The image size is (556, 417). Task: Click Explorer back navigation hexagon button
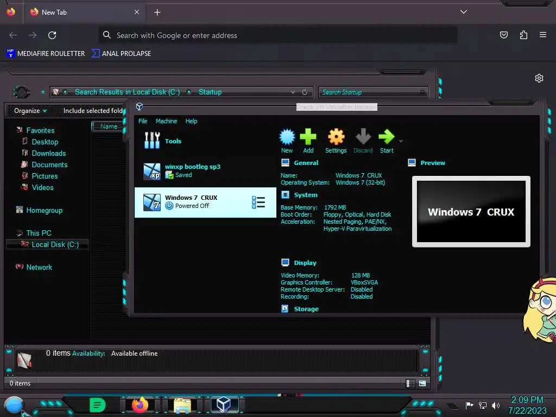coord(22,92)
